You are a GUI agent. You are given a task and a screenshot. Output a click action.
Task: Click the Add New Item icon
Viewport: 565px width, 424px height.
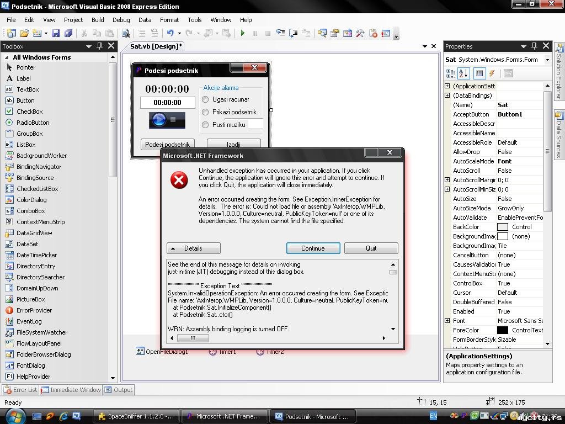point(37,33)
